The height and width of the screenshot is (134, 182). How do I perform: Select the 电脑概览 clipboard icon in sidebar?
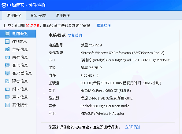coord(7,34)
